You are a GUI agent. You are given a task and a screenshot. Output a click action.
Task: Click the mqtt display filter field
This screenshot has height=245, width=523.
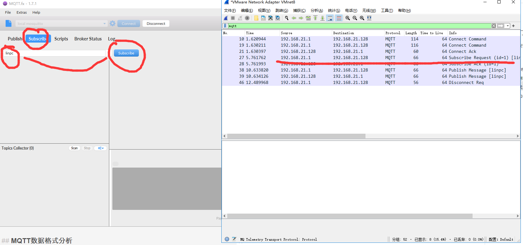tap(359, 26)
